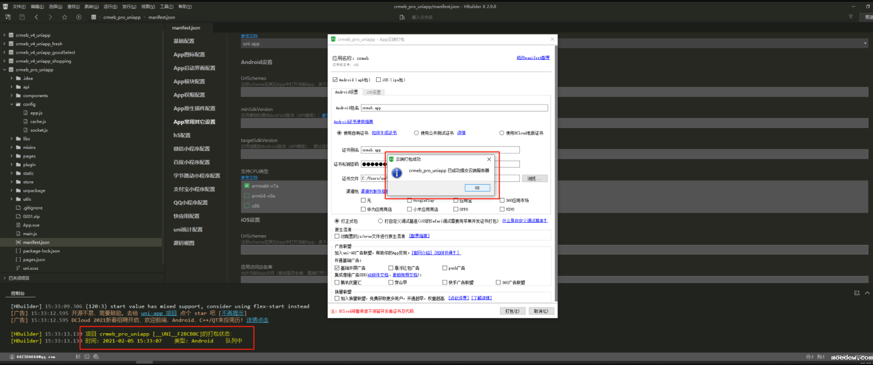Open the 详情点击 link in console

(x=257, y=320)
